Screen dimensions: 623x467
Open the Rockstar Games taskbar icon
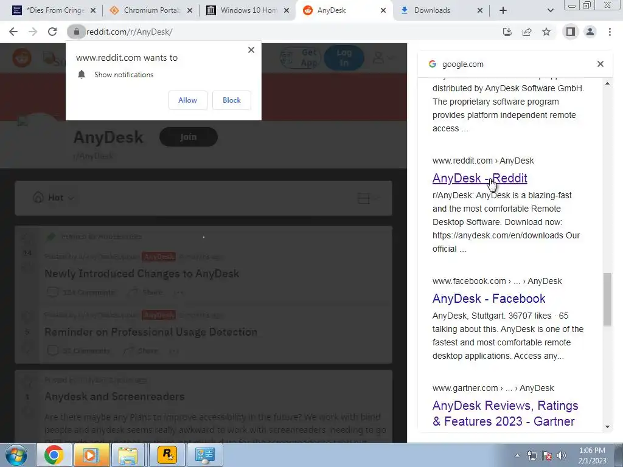(167, 455)
